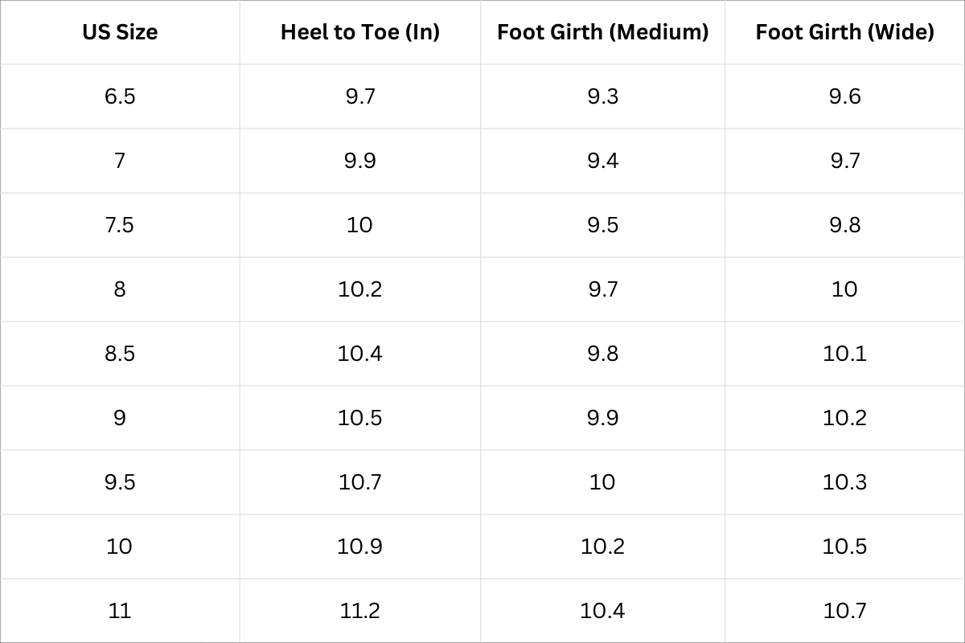Select wide girth value 10.3
This screenshot has width=965, height=643.
pyautogui.click(x=844, y=482)
